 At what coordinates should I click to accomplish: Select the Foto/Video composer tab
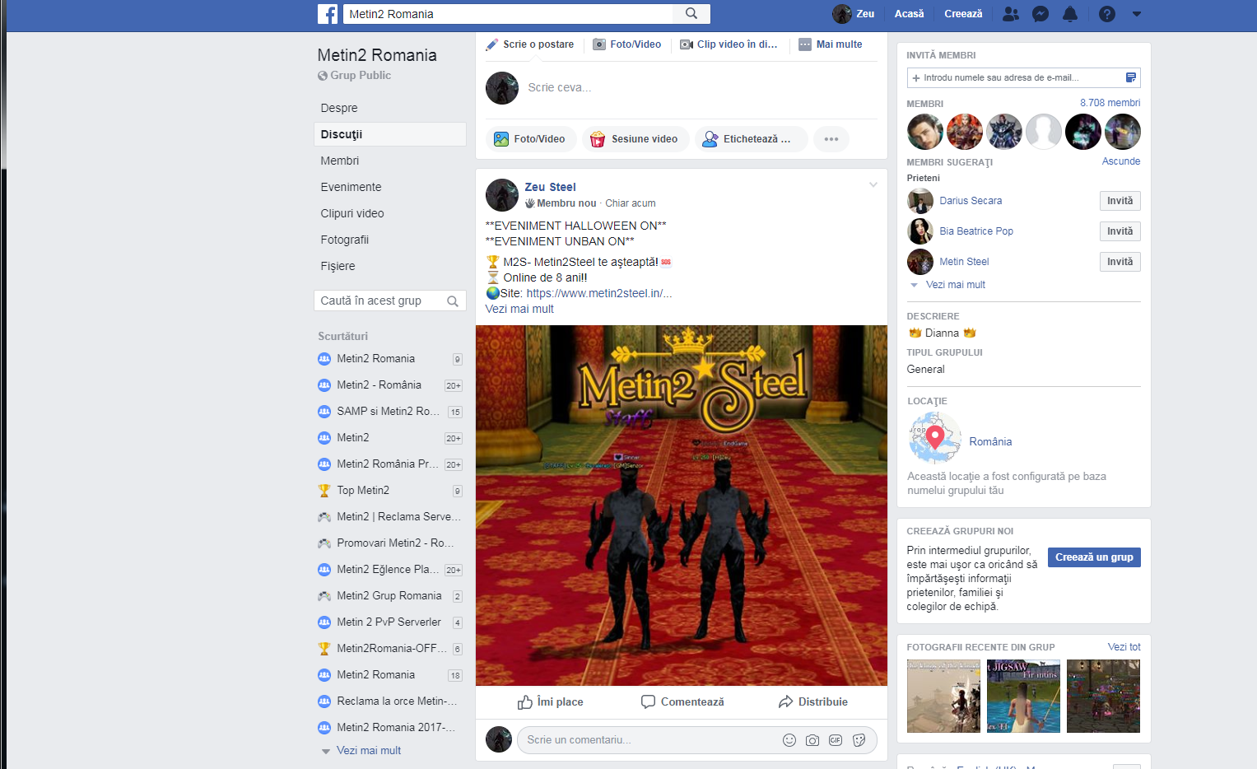point(627,44)
